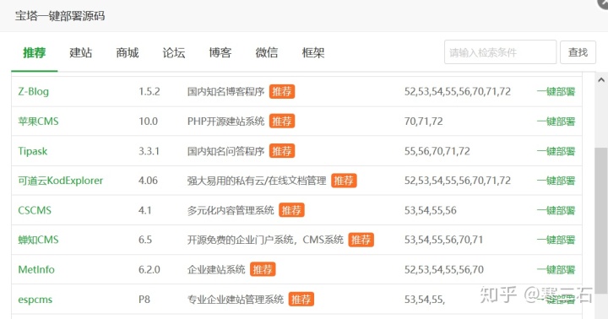Screen dimensions: 608x319
Task: Open the 苹果CMS name link
Action: (x=38, y=122)
